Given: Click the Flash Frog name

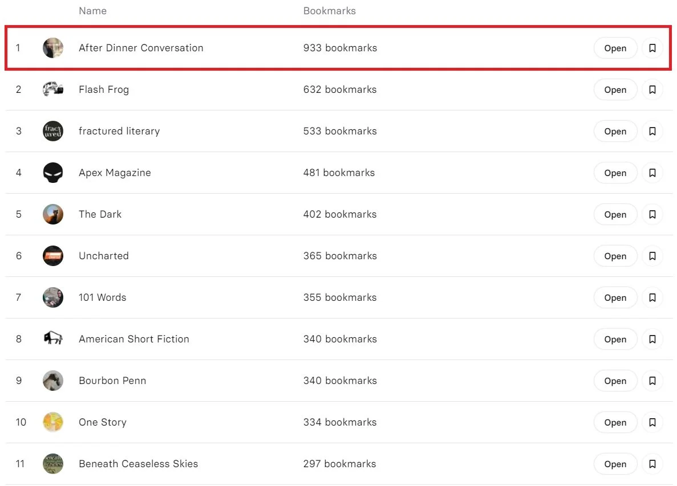Looking at the screenshot, I should pyautogui.click(x=104, y=89).
